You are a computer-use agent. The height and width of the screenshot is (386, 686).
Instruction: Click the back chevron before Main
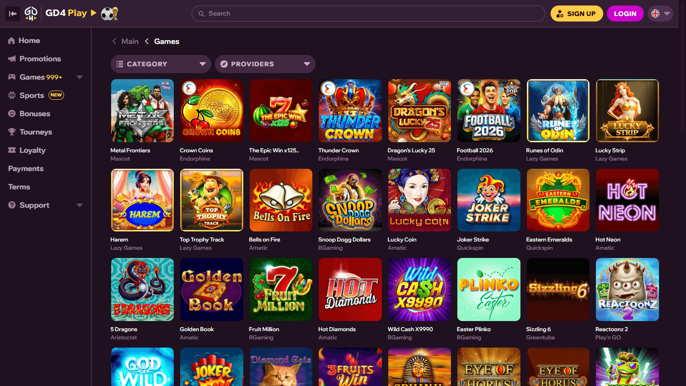tap(114, 41)
